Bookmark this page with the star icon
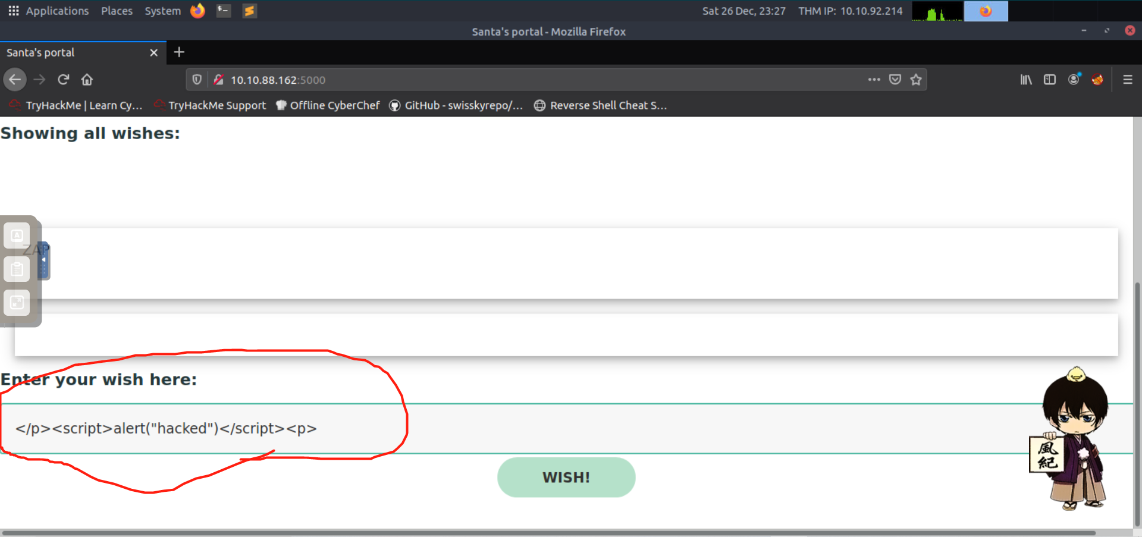Viewport: 1142px width, 537px height. click(916, 80)
